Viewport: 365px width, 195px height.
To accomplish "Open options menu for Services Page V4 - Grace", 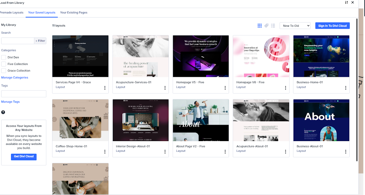I will (x=105, y=88).
